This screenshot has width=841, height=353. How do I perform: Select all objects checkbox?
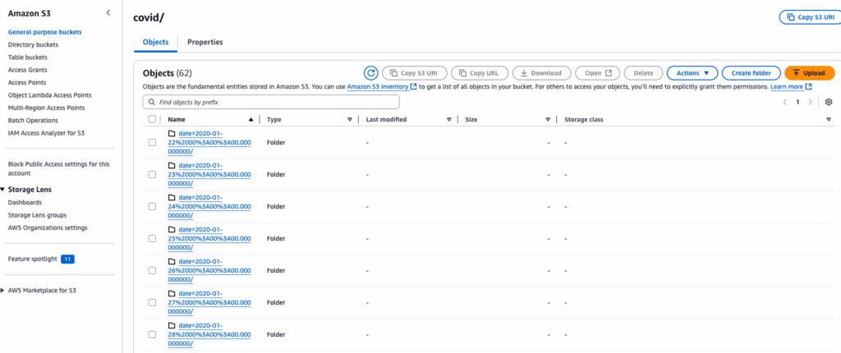(152, 120)
